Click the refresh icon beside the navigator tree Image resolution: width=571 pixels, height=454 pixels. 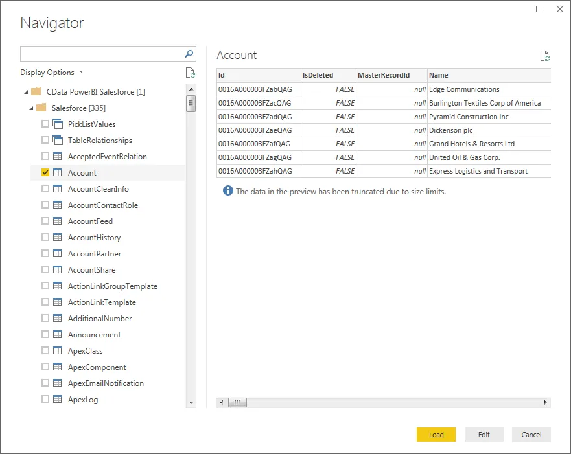pyautogui.click(x=190, y=73)
